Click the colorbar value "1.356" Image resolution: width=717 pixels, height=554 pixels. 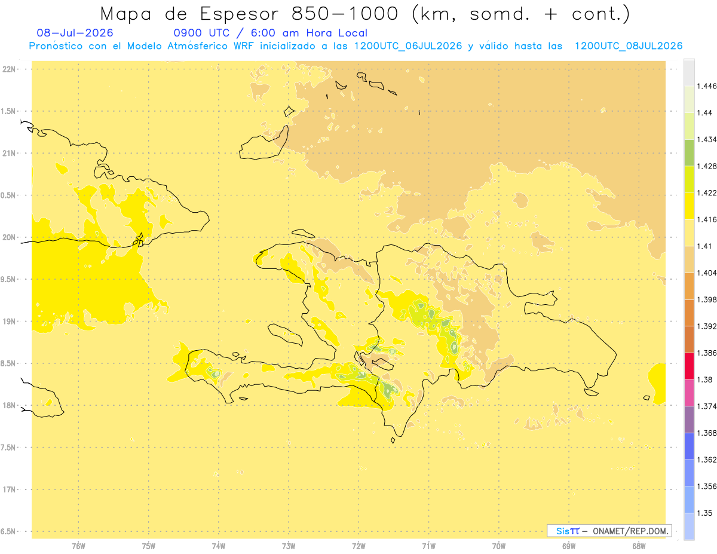pyautogui.click(x=707, y=486)
